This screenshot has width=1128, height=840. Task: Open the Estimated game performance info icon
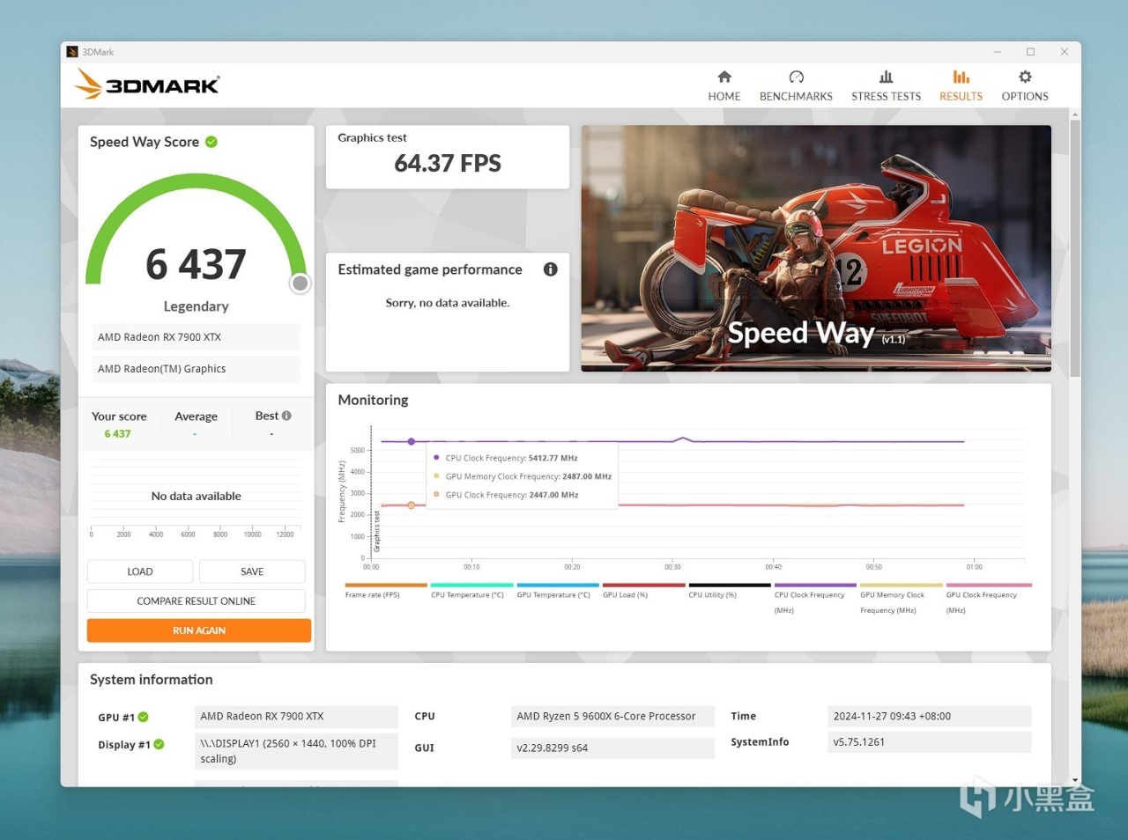tap(551, 269)
